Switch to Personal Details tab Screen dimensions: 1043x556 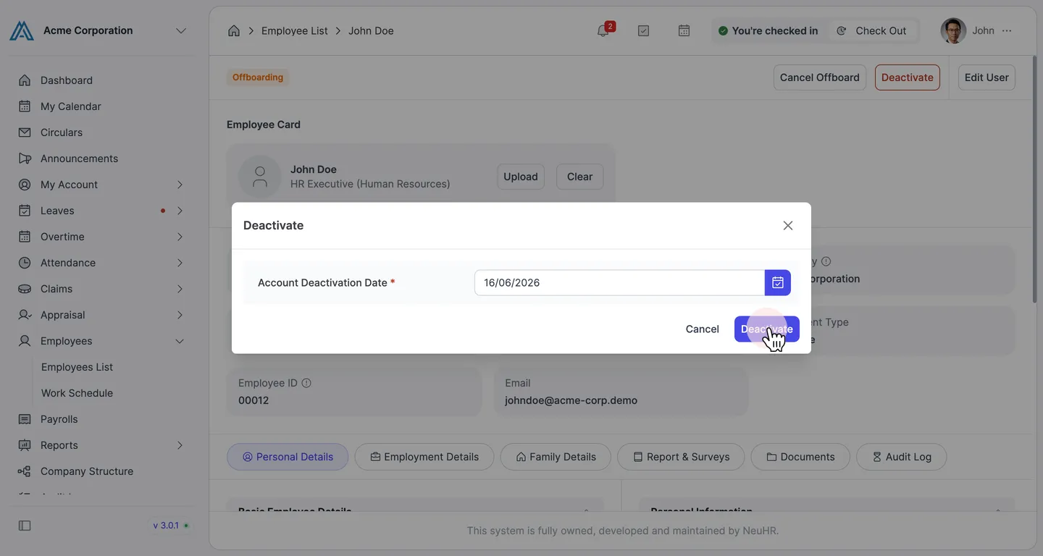click(x=288, y=457)
